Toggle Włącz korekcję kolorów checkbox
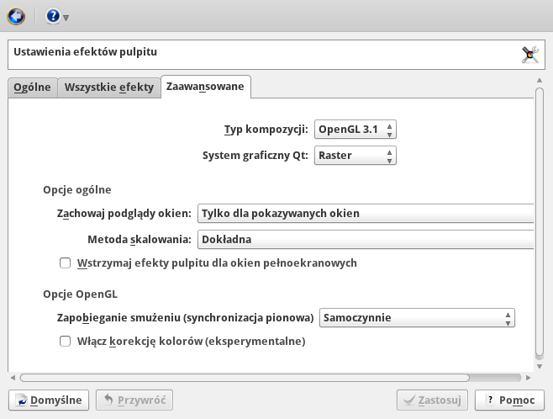553x419 pixels. pos(66,342)
